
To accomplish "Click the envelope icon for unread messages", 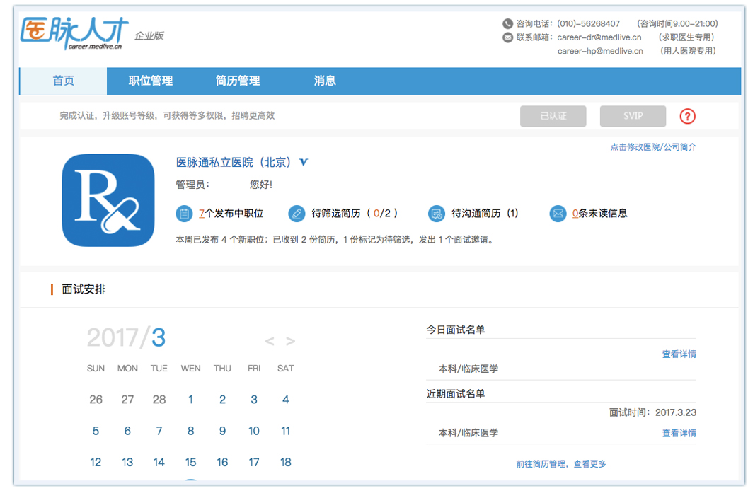I will point(558,213).
